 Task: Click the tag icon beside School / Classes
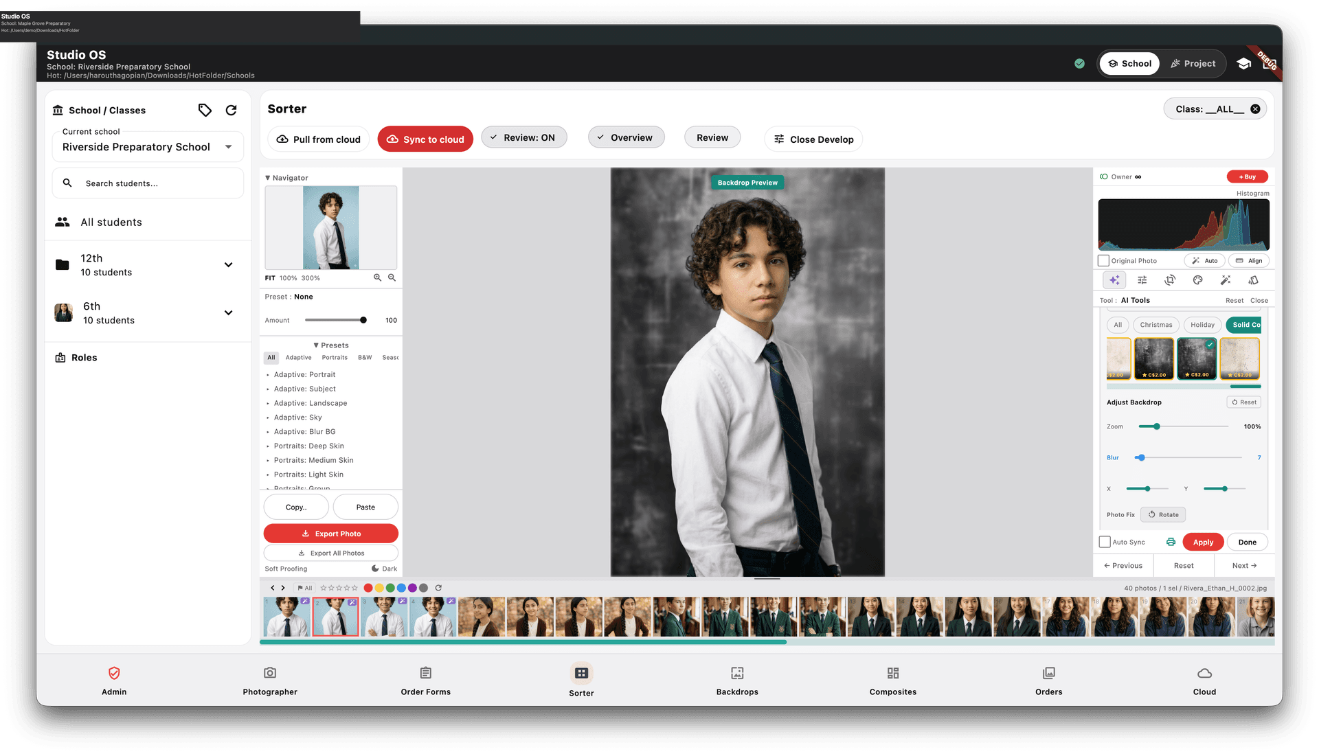[205, 110]
